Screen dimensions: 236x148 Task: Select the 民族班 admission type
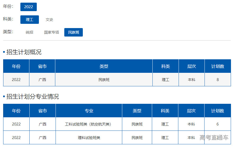(x=73, y=32)
